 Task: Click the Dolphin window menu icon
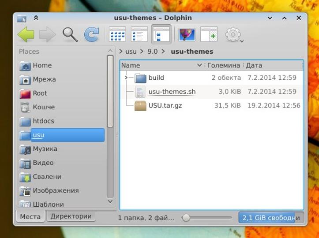pyautogui.click(x=22, y=19)
